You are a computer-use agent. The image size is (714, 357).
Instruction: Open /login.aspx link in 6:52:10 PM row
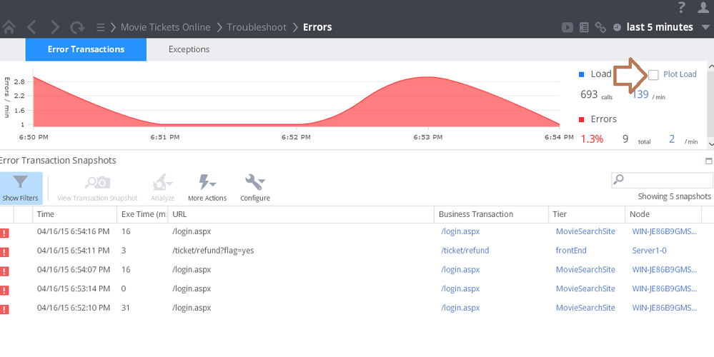click(x=460, y=308)
